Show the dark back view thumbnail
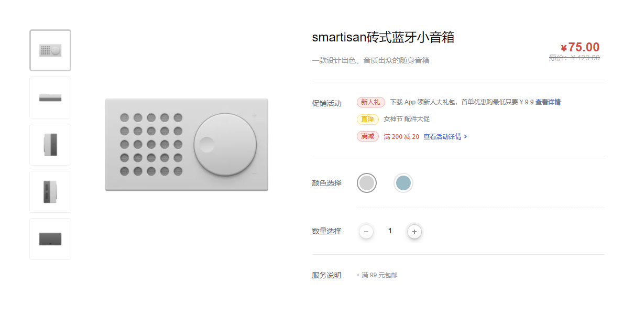Image resolution: width=634 pixels, height=325 pixels. click(50, 239)
